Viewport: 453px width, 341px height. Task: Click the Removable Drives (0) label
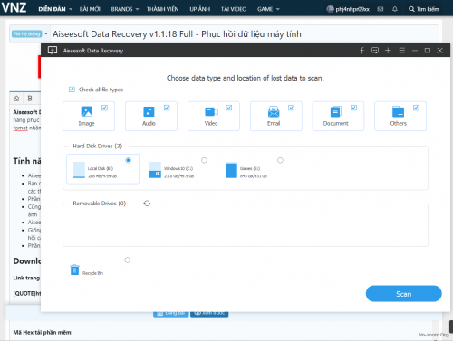tap(100, 204)
